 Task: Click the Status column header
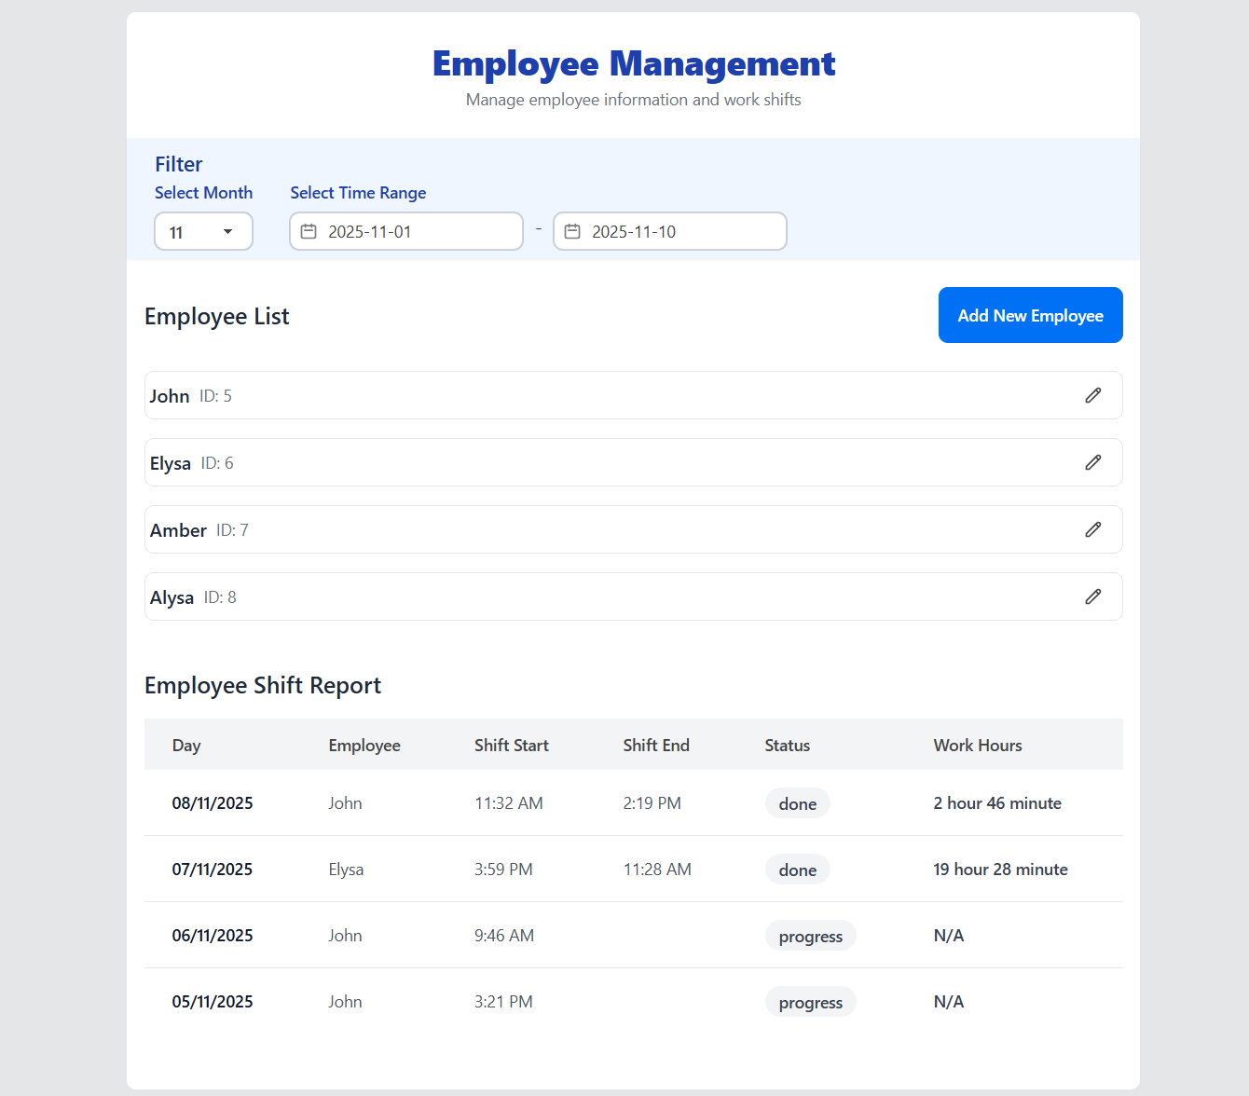point(787,745)
